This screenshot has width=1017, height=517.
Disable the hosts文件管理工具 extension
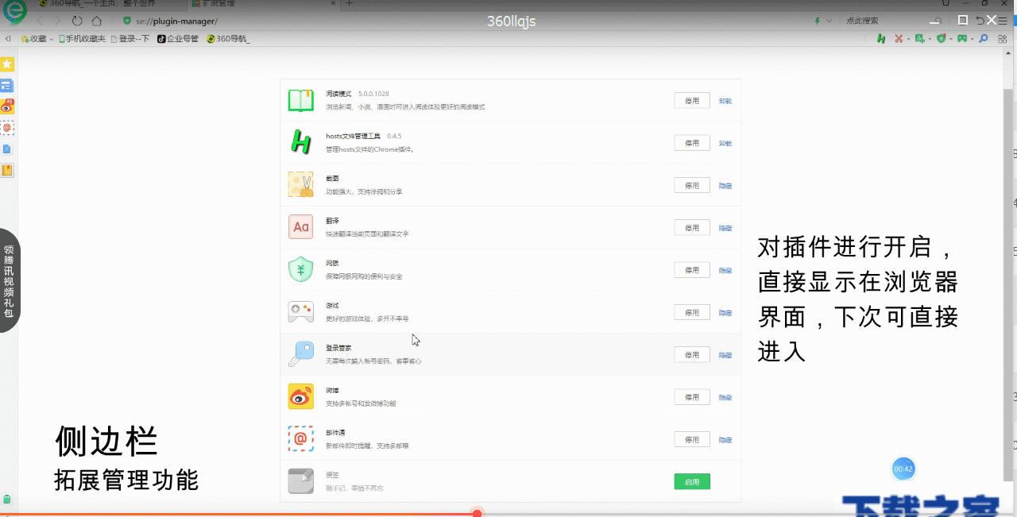click(692, 143)
